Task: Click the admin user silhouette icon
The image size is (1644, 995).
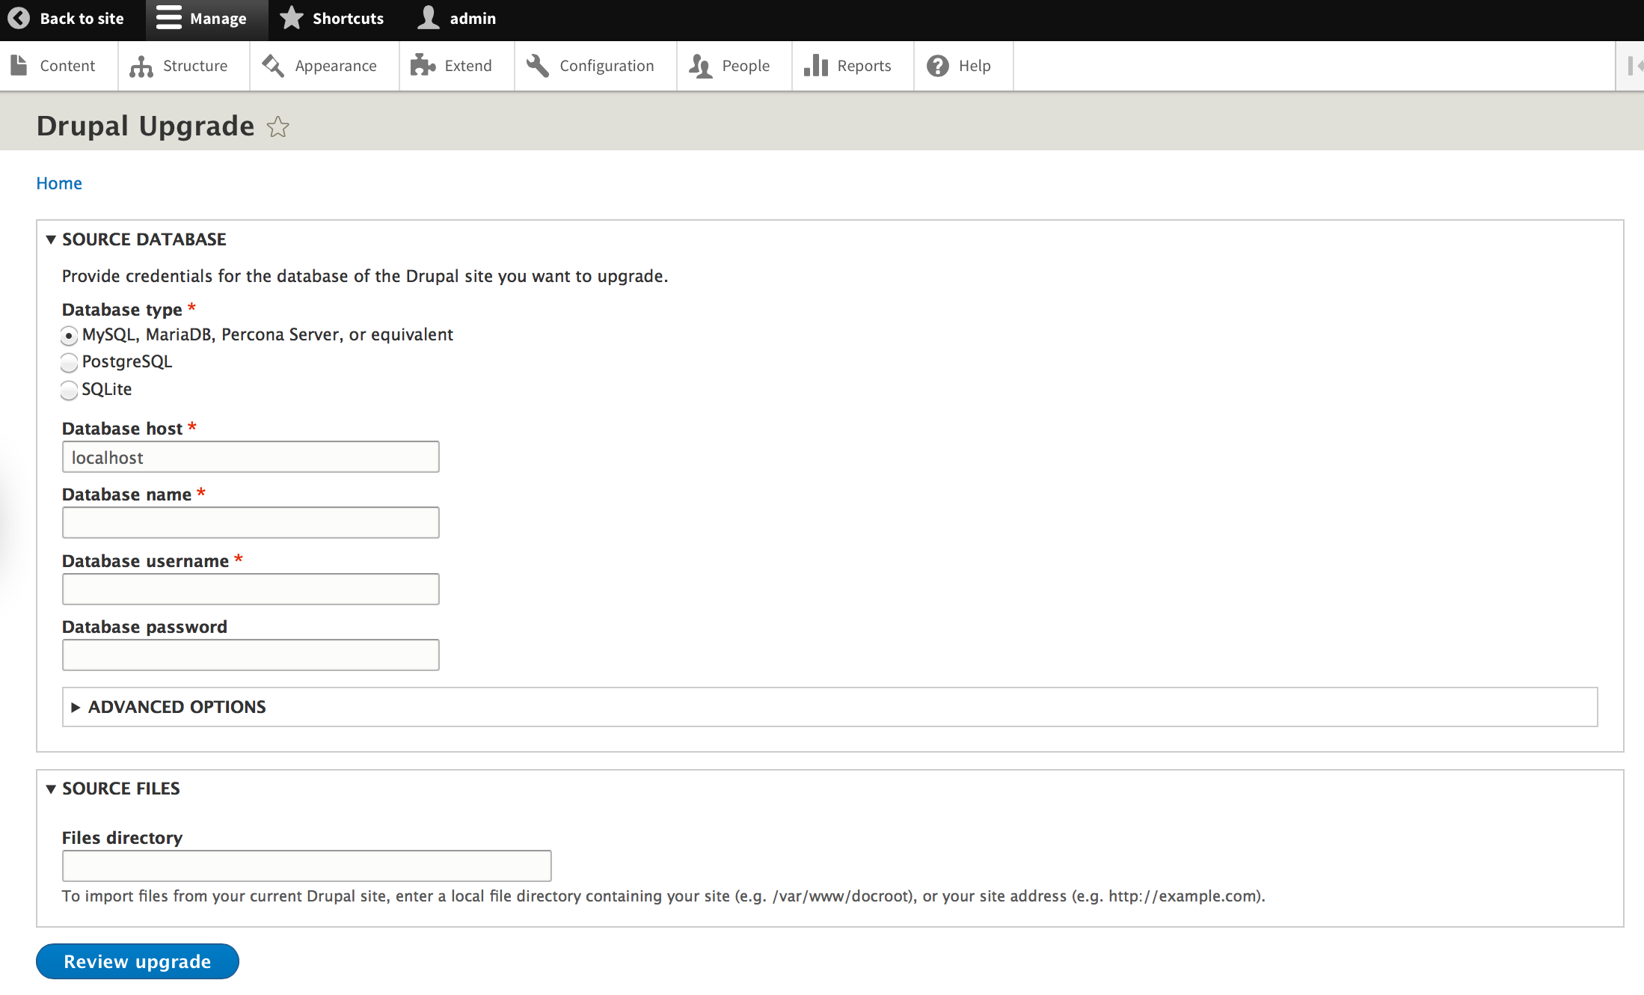Action: point(429,18)
